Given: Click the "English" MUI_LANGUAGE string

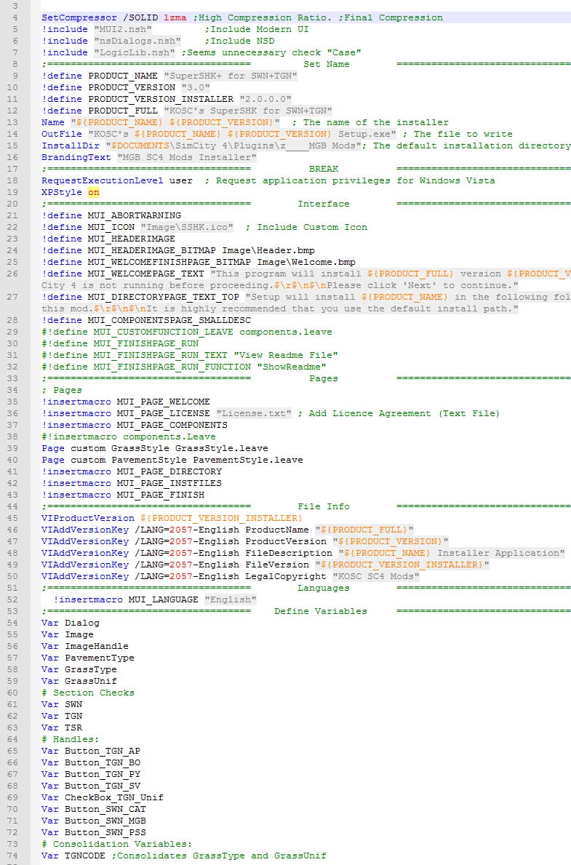Looking at the screenshot, I should [230, 599].
